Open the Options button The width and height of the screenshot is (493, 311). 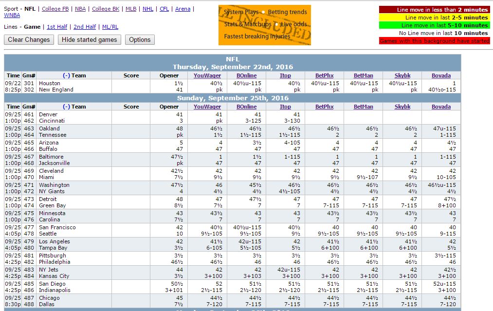coord(140,40)
